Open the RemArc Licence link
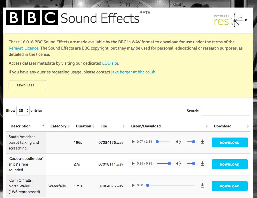The width and height of the screenshot is (257, 198). pyautogui.click(x=24, y=48)
